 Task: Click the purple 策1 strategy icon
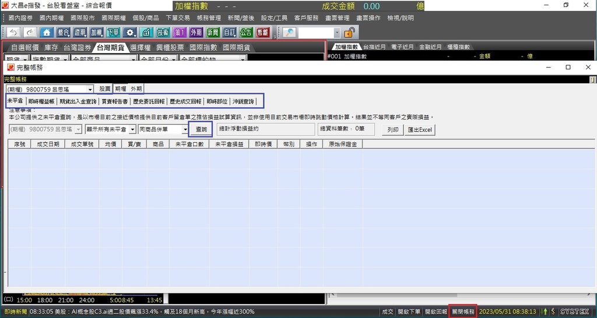point(180,33)
